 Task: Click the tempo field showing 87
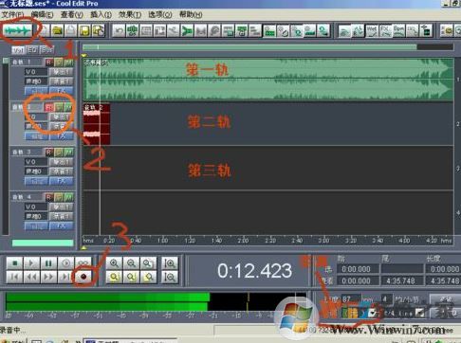pyautogui.click(x=350, y=298)
